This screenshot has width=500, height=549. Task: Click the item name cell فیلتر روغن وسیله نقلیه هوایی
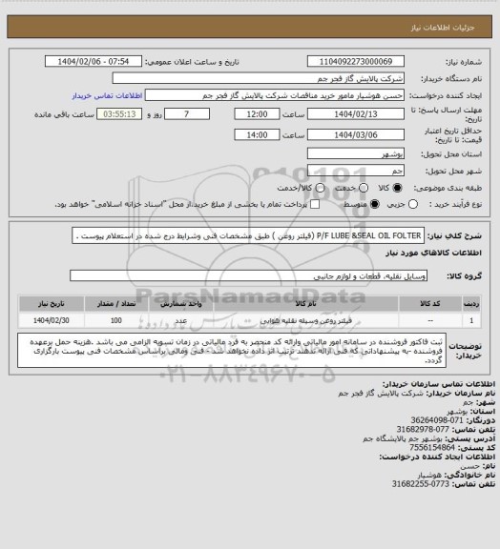305,320
